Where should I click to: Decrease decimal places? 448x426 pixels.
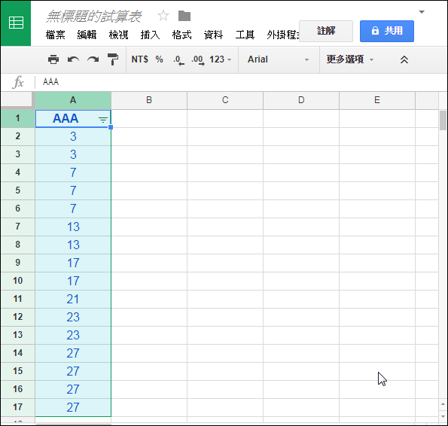pyautogui.click(x=178, y=60)
